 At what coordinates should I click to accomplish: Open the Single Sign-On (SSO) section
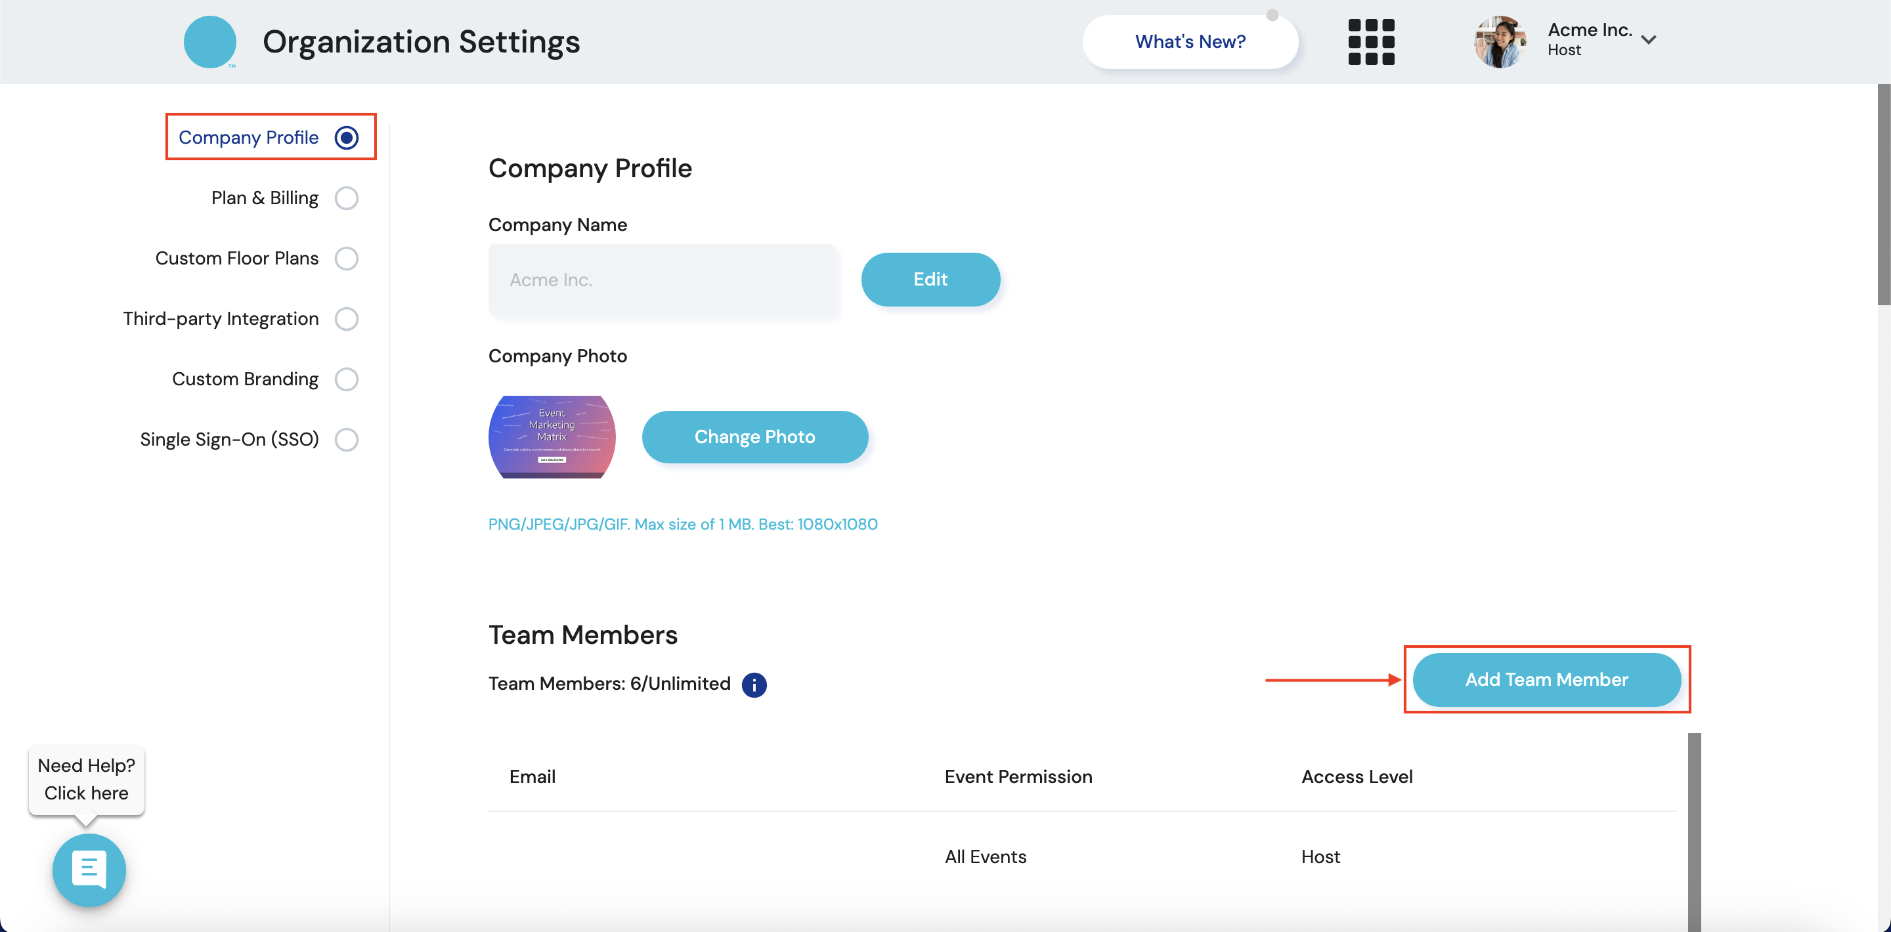pyautogui.click(x=230, y=440)
